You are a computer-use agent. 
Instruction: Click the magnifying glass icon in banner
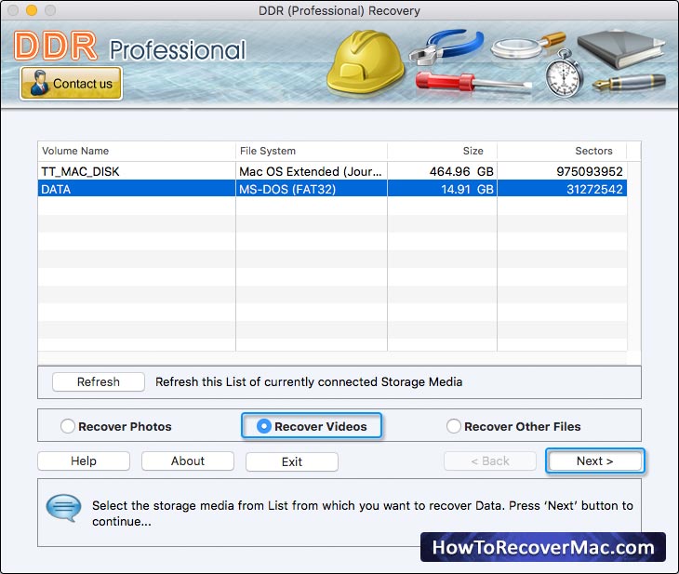click(528, 46)
